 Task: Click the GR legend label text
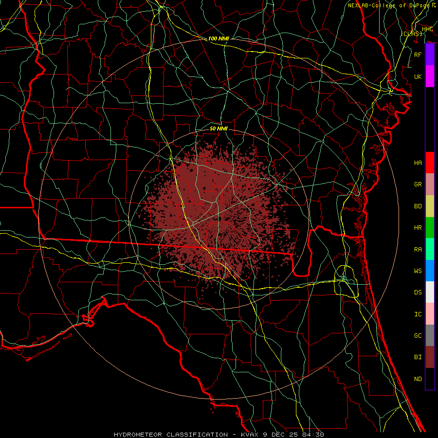[418, 184]
